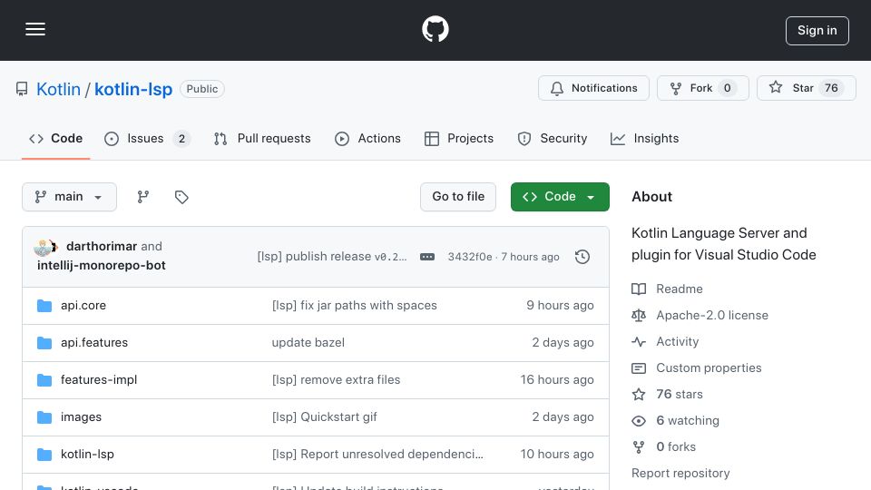The image size is (871, 490).
Task: Click the Go to file button
Action: [x=457, y=197]
